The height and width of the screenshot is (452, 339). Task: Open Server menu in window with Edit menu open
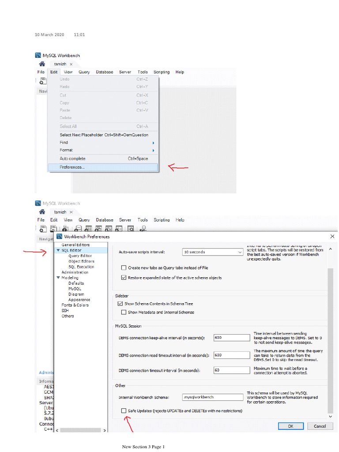point(125,72)
